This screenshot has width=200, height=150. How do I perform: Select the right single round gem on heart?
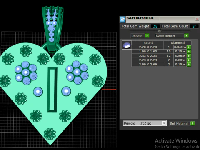66,91
